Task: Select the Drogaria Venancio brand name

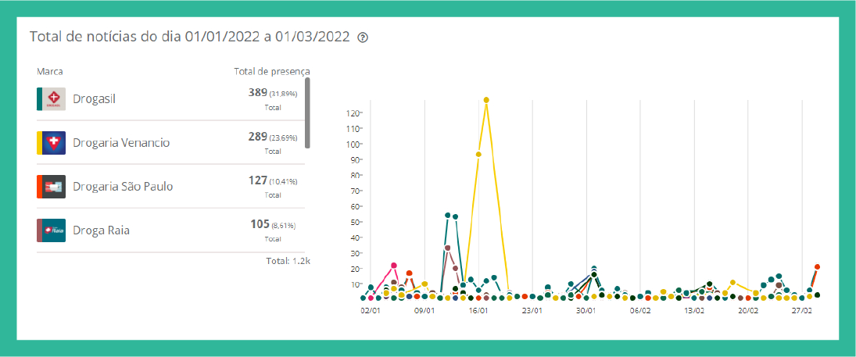Action: 121,143
